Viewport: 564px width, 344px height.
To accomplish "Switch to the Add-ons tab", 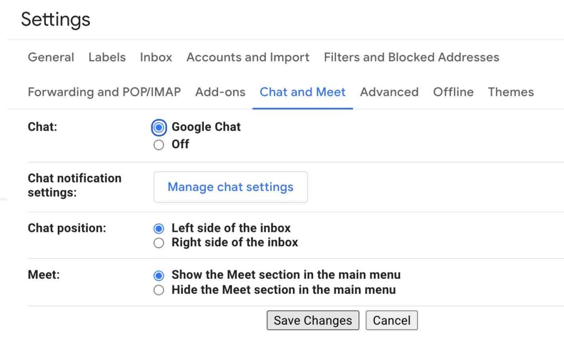I will pyautogui.click(x=220, y=92).
